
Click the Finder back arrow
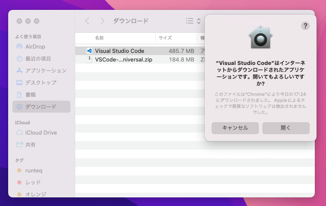click(87, 21)
